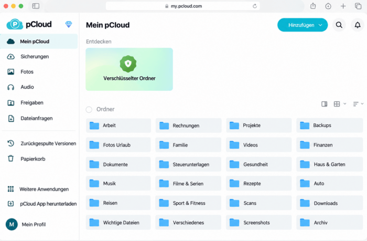The image size is (367, 241).
Task: Open the Fotos Urlaub folder
Action: click(118, 145)
